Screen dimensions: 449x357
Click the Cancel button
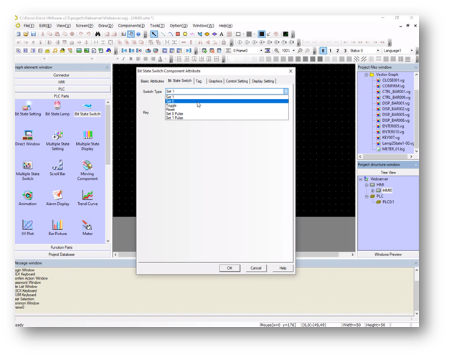point(256,267)
